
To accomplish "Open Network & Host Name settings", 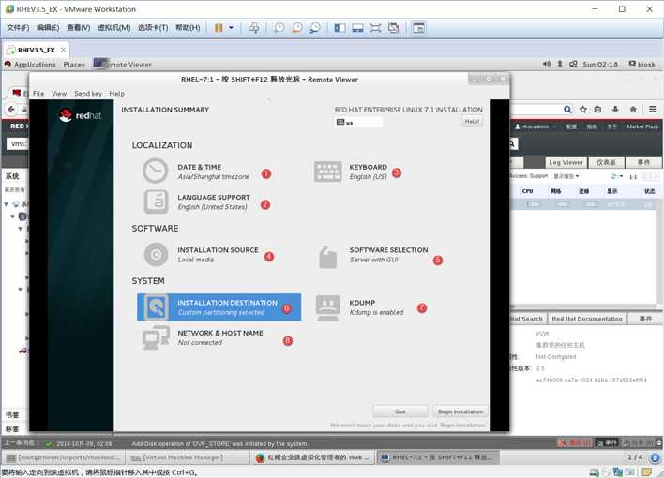I will coord(203,337).
